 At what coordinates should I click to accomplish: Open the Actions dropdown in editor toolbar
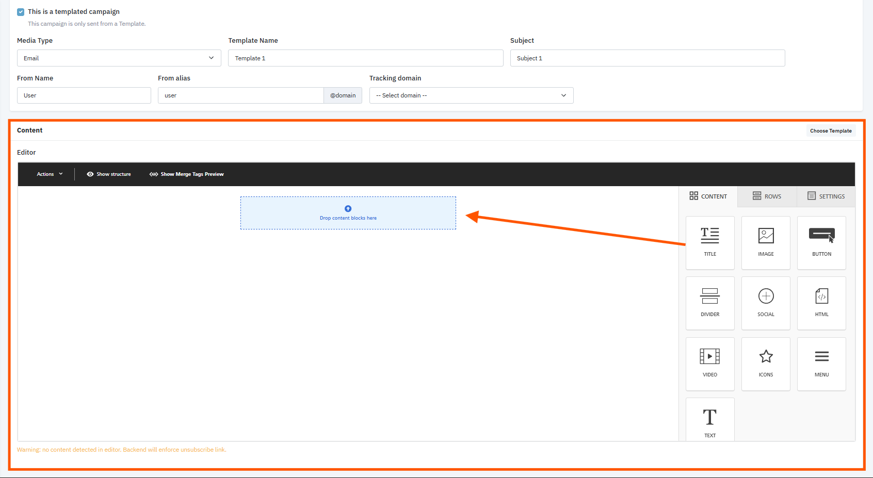(x=50, y=174)
